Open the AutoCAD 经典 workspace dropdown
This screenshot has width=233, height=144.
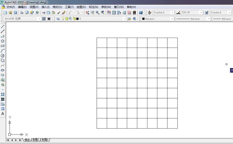click(x=39, y=19)
